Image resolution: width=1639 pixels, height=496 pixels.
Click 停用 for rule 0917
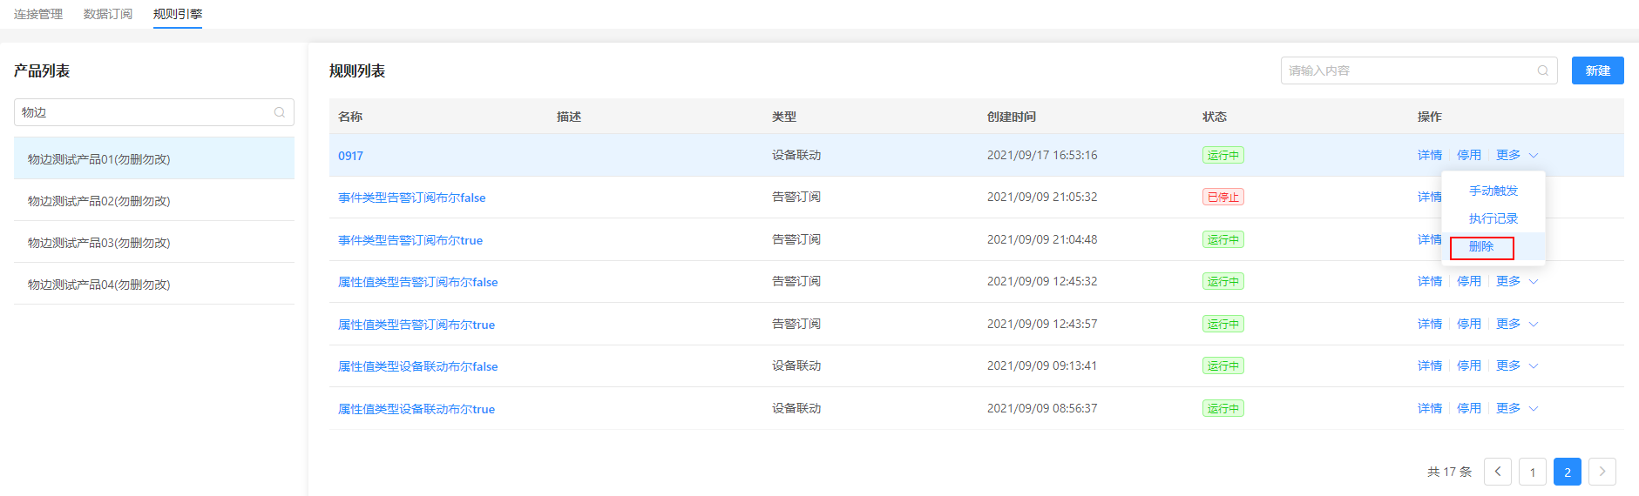pyautogui.click(x=1469, y=155)
